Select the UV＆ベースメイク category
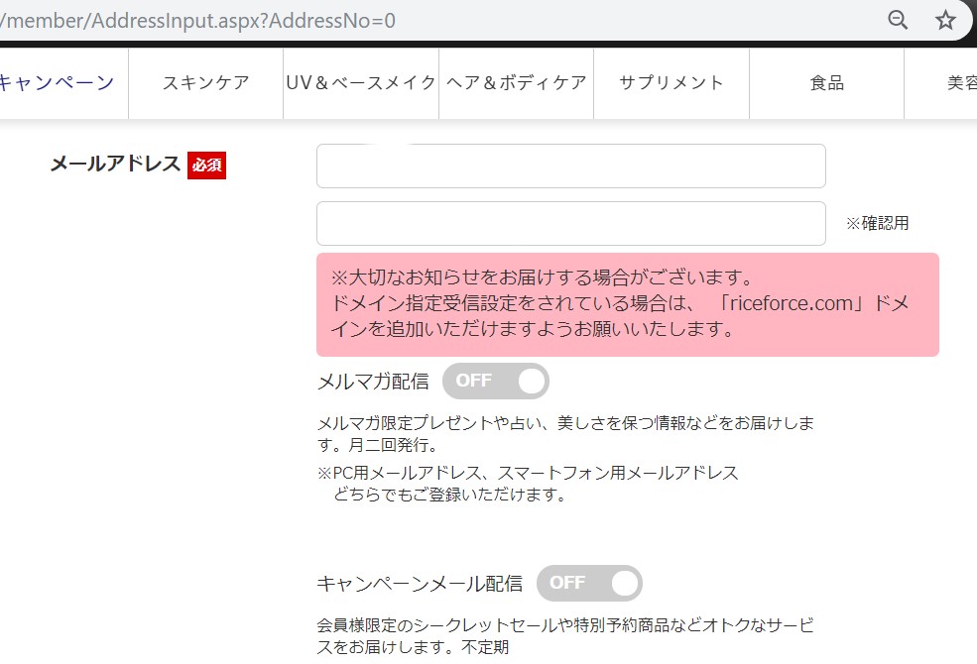Screen dimensions: 977x664 [361, 82]
